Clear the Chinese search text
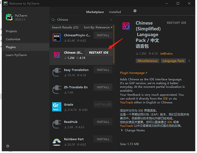This screenshot has width=197, height=153. tap(111, 20)
